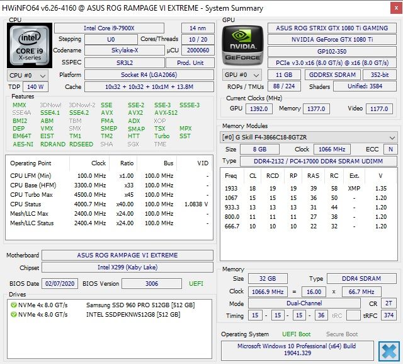Click the Memory clock 1377.0 value

pyautogui.click(x=316, y=109)
